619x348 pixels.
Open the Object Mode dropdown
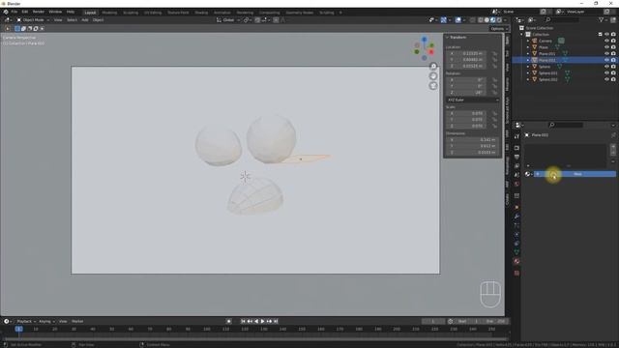click(x=33, y=19)
